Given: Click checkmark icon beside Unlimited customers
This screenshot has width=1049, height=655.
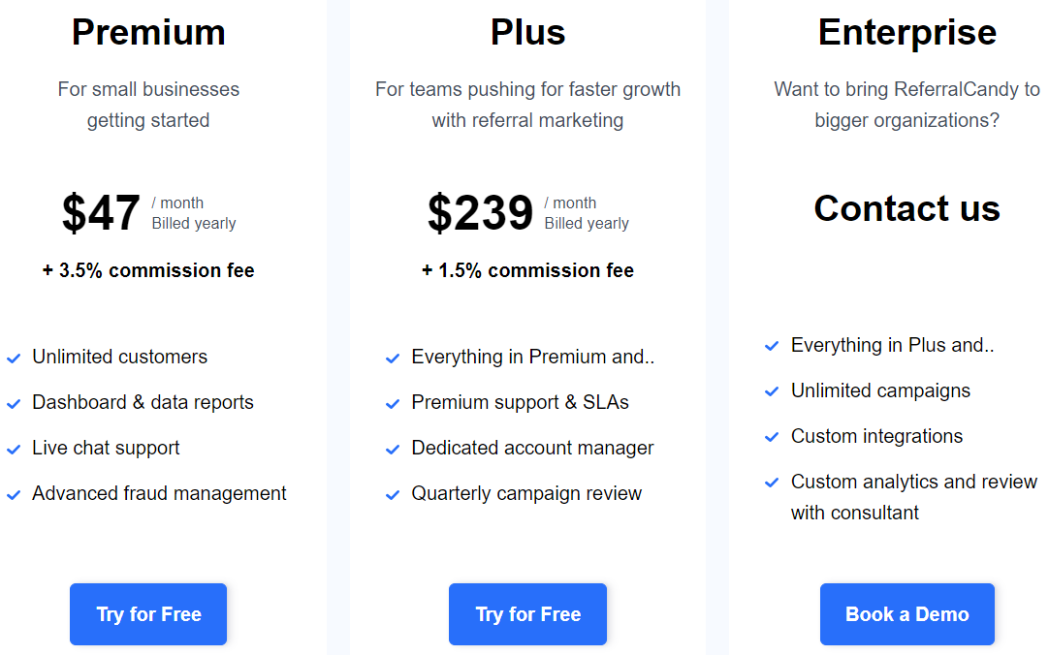Looking at the screenshot, I should pyautogui.click(x=14, y=359).
